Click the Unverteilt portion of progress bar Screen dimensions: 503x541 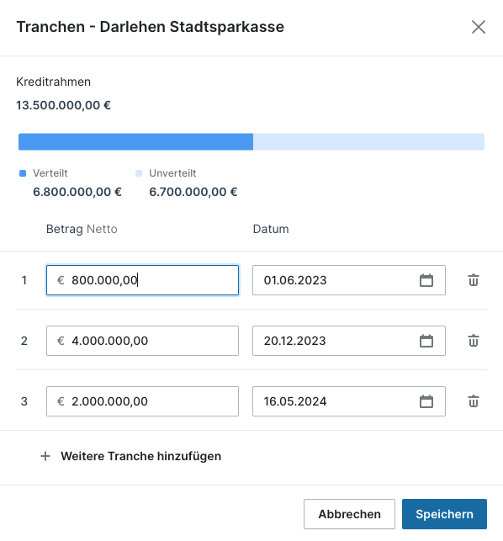pyautogui.click(x=368, y=142)
